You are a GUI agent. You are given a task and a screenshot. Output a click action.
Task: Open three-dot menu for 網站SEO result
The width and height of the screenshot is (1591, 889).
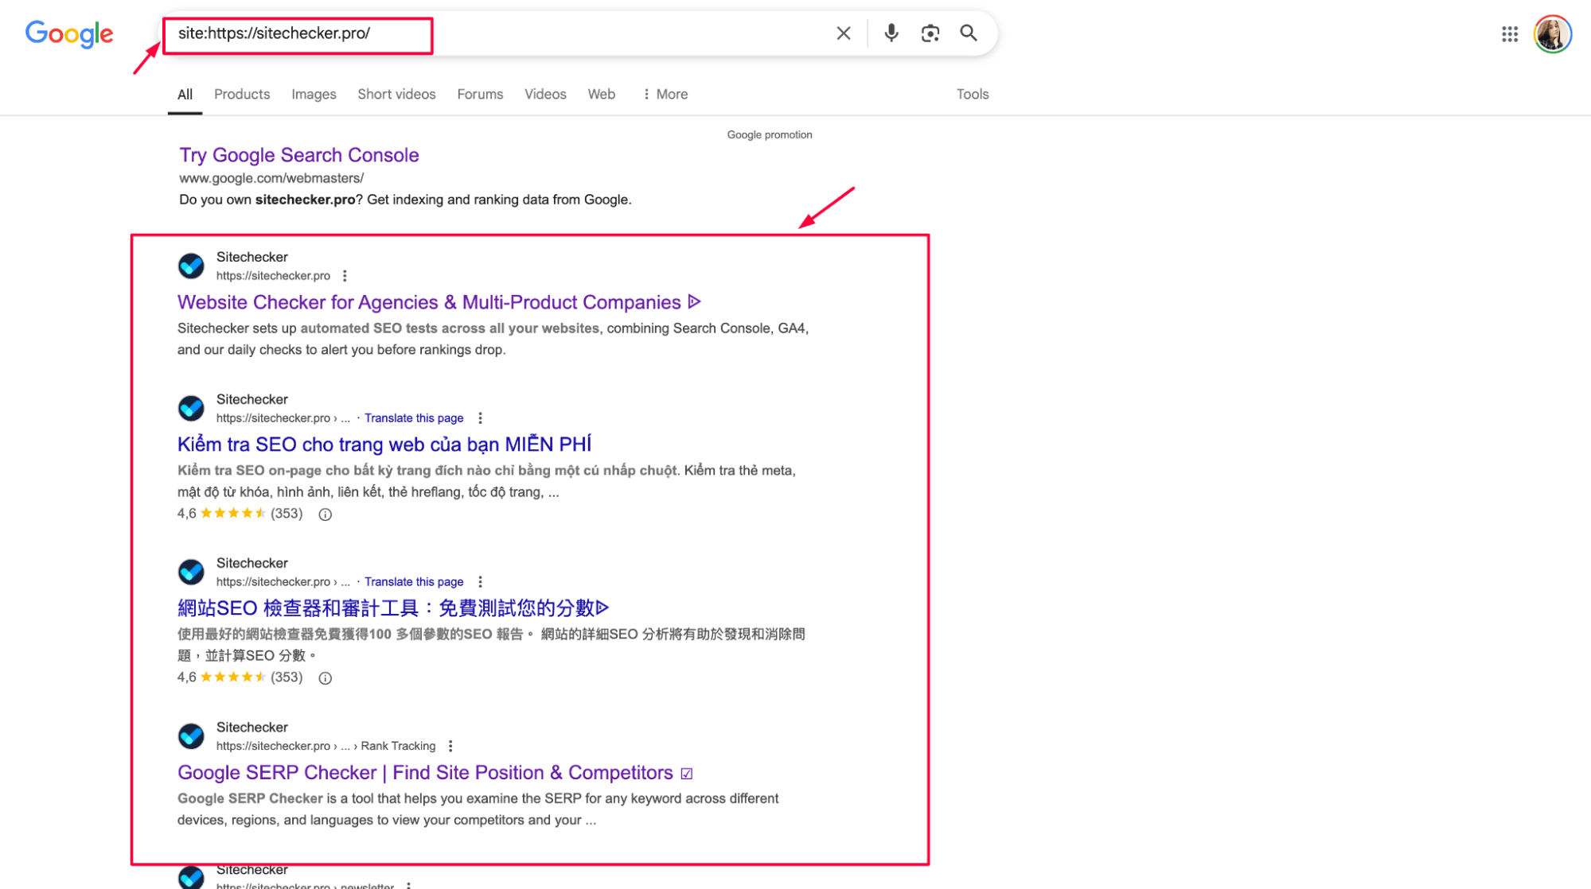[480, 582]
